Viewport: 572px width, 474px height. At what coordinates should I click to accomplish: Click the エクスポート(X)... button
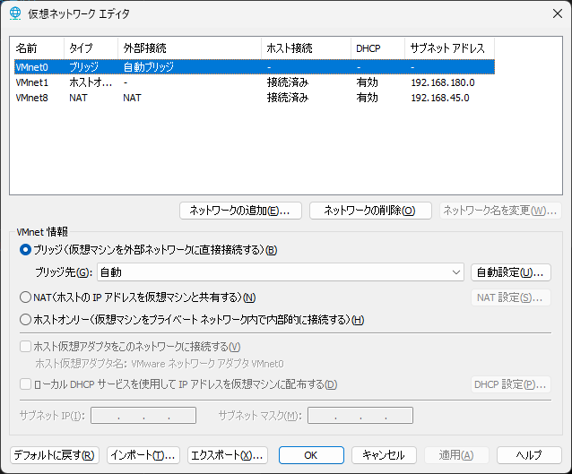pos(227,455)
